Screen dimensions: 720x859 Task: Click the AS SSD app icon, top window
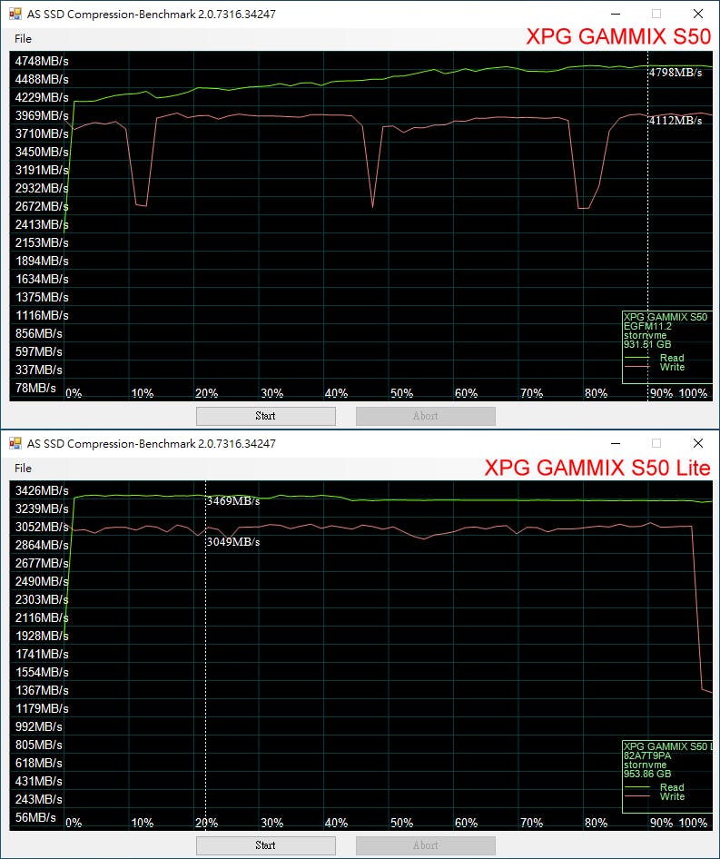(x=15, y=14)
